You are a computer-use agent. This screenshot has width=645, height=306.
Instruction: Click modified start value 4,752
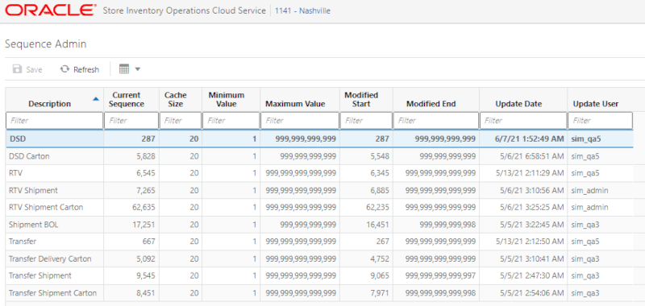[x=379, y=258]
